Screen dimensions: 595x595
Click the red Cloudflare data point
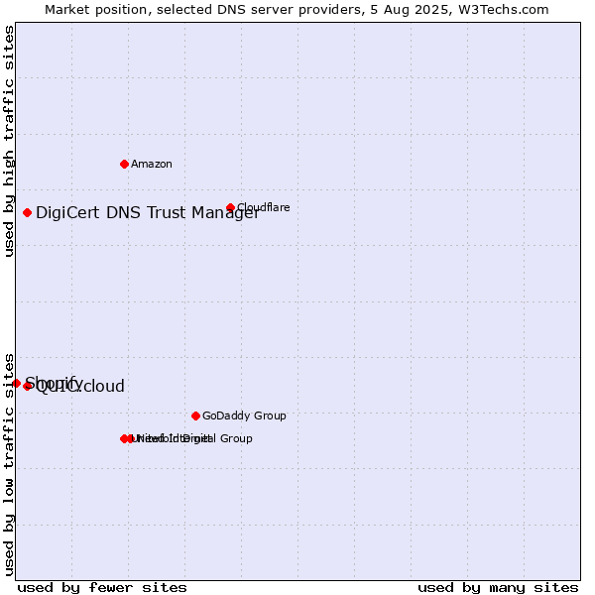coord(230,207)
